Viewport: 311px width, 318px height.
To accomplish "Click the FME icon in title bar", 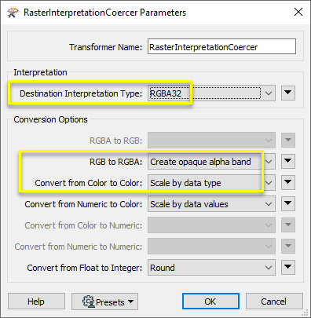I will coord(13,13).
